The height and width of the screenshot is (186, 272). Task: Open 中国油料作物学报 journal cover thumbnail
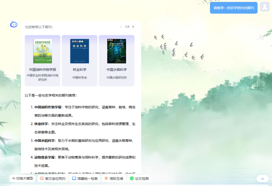pos(42,51)
